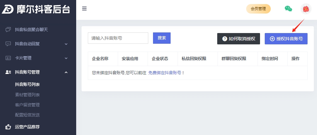
Task: Click the card icon beside 卡片管理
Action: pyautogui.click(x=8, y=58)
